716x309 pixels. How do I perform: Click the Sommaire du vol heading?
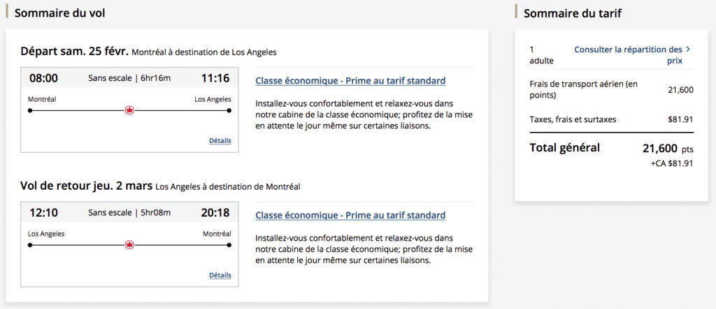tap(60, 13)
